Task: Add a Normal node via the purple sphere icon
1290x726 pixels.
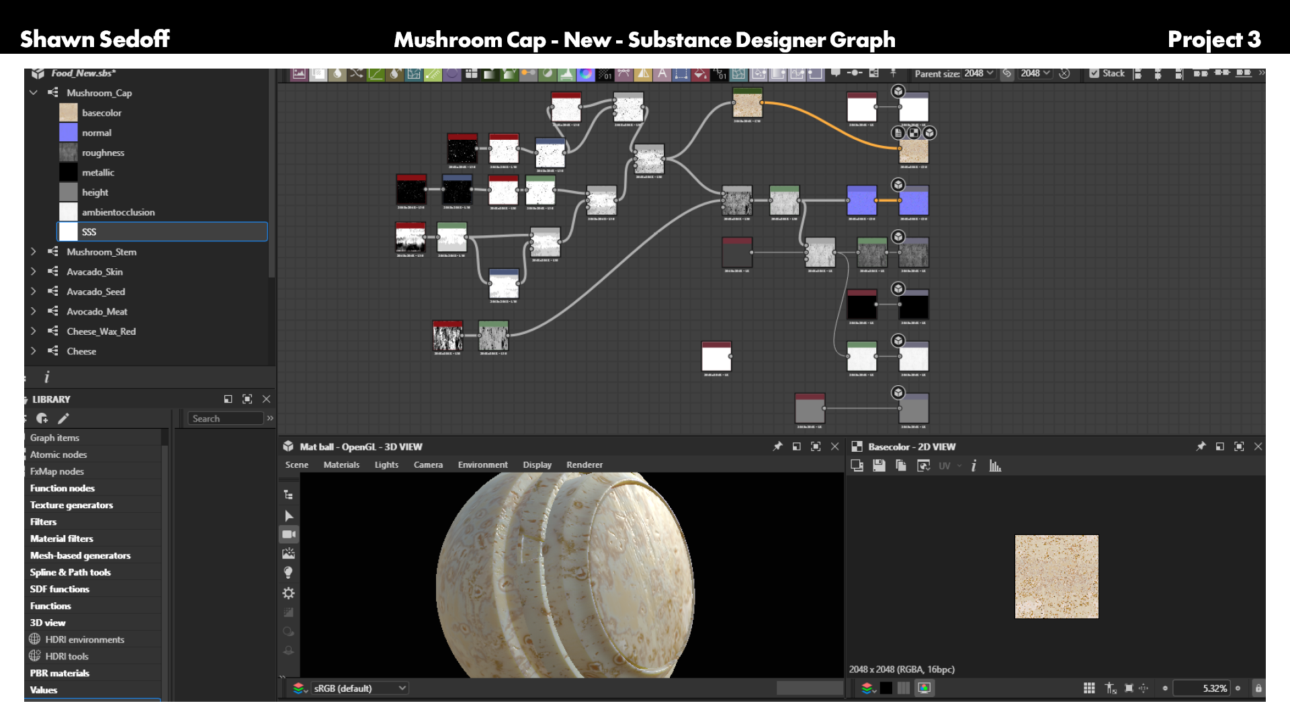Action: coord(452,73)
